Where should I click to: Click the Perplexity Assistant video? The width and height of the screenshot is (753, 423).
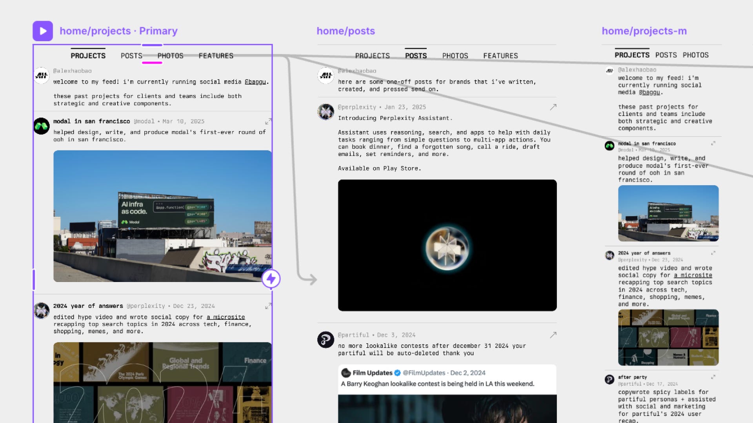coord(447,245)
